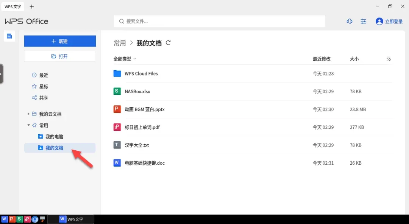Click 立即登录 to sign in
Image resolution: width=409 pixels, height=224 pixels.
point(394,21)
